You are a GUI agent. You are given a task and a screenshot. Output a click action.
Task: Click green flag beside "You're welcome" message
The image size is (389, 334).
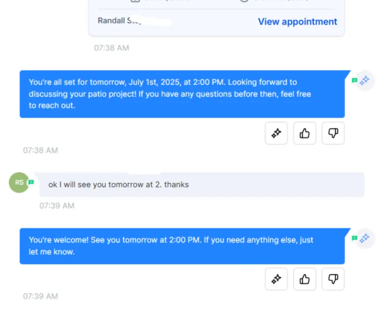[x=354, y=238]
